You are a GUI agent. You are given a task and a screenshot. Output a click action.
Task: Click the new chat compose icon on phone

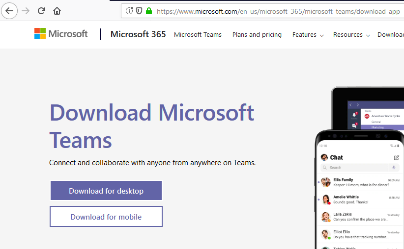[397, 157]
